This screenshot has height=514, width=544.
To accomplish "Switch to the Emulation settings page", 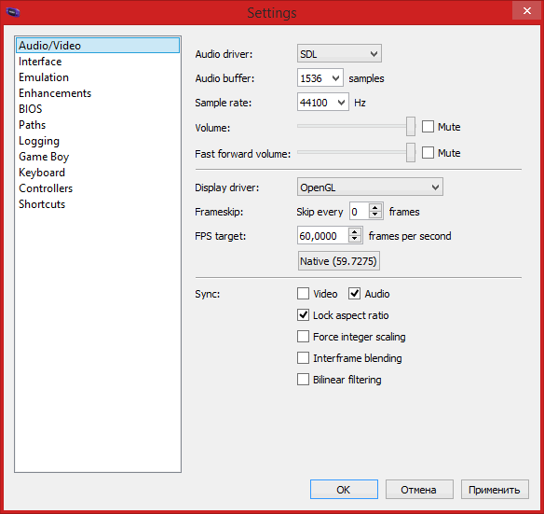I will click(x=44, y=77).
